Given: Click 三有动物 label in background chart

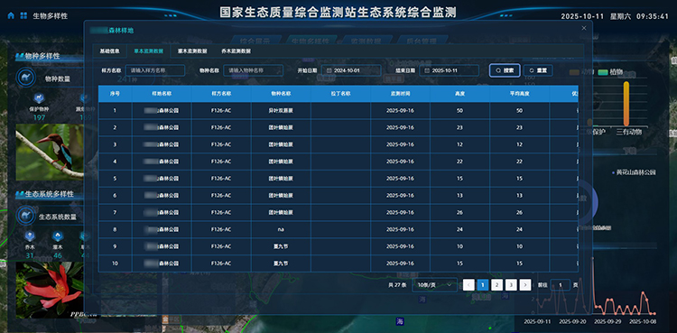Looking at the screenshot, I should (x=629, y=132).
